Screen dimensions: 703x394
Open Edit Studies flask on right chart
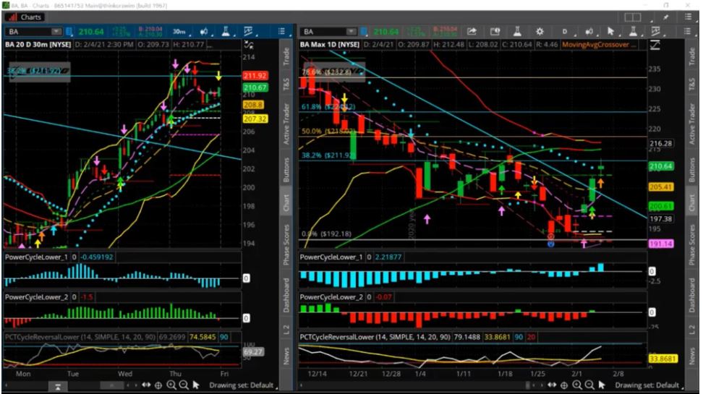(517, 31)
